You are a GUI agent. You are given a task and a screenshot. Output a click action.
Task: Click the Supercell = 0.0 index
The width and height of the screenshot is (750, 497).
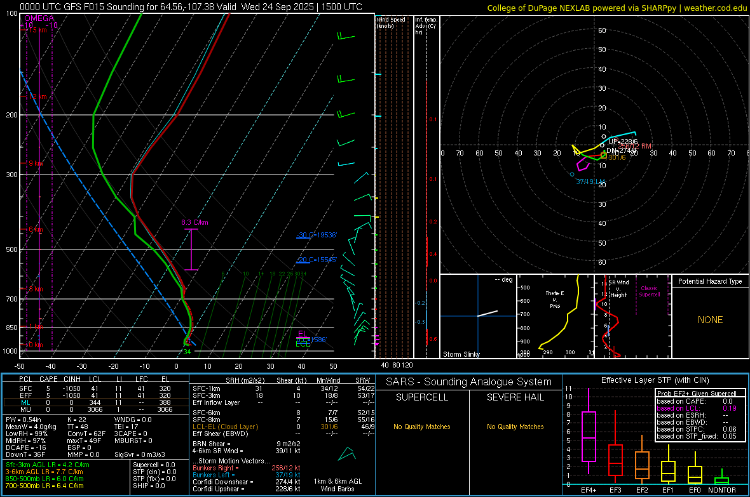click(x=154, y=465)
